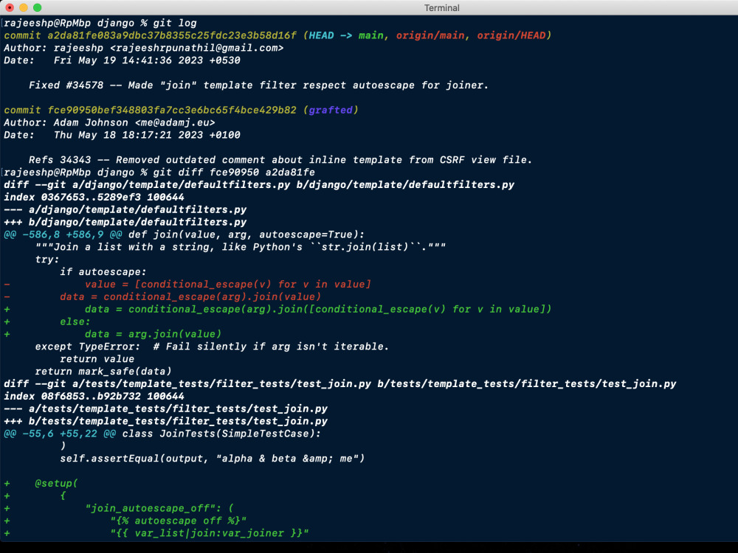Minimize Terminal using the yellow button
Viewport: 738px width, 553px height.
click(24, 7)
